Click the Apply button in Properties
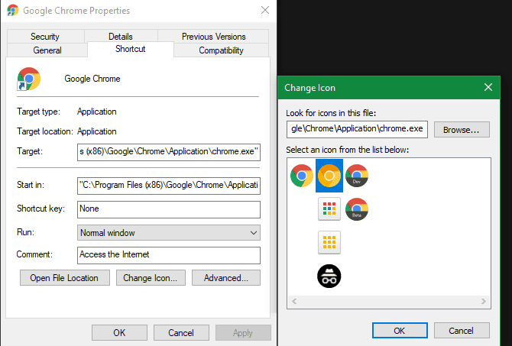512x346 pixels. tap(243, 332)
